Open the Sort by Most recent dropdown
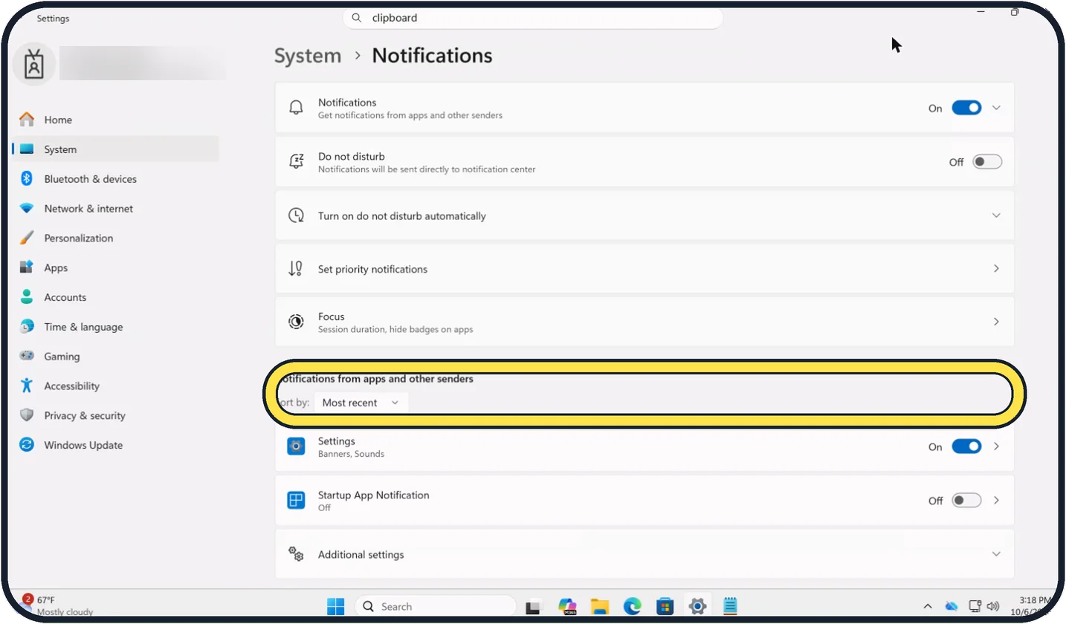The image size is (1066, 624). click(361, 403)
